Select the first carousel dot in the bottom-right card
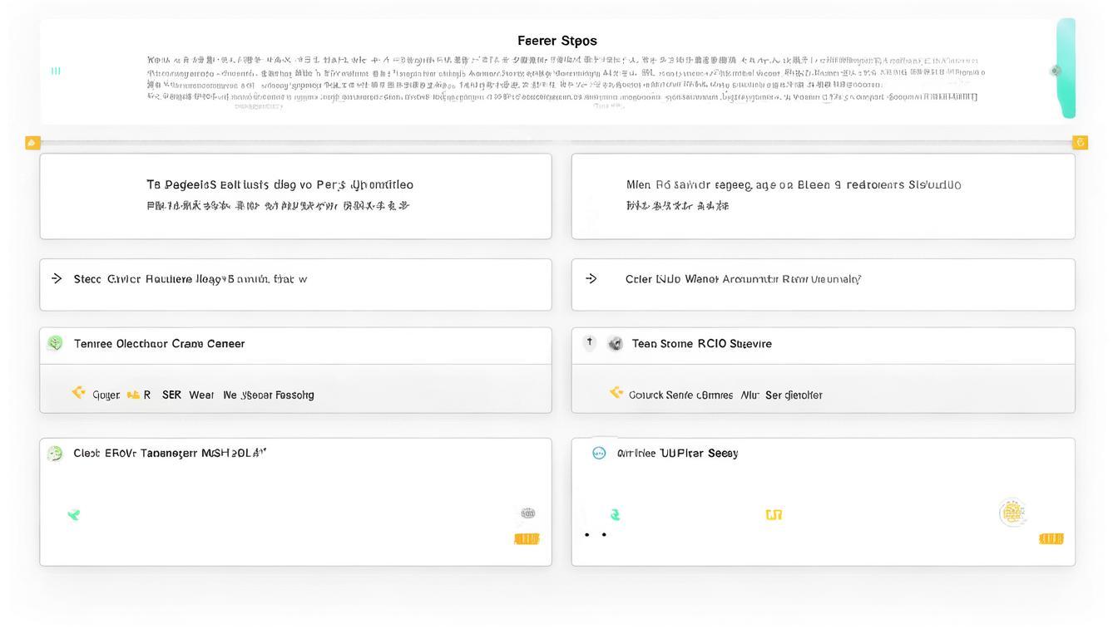This screenshot has width=1118, height=638. click(587, 534)
